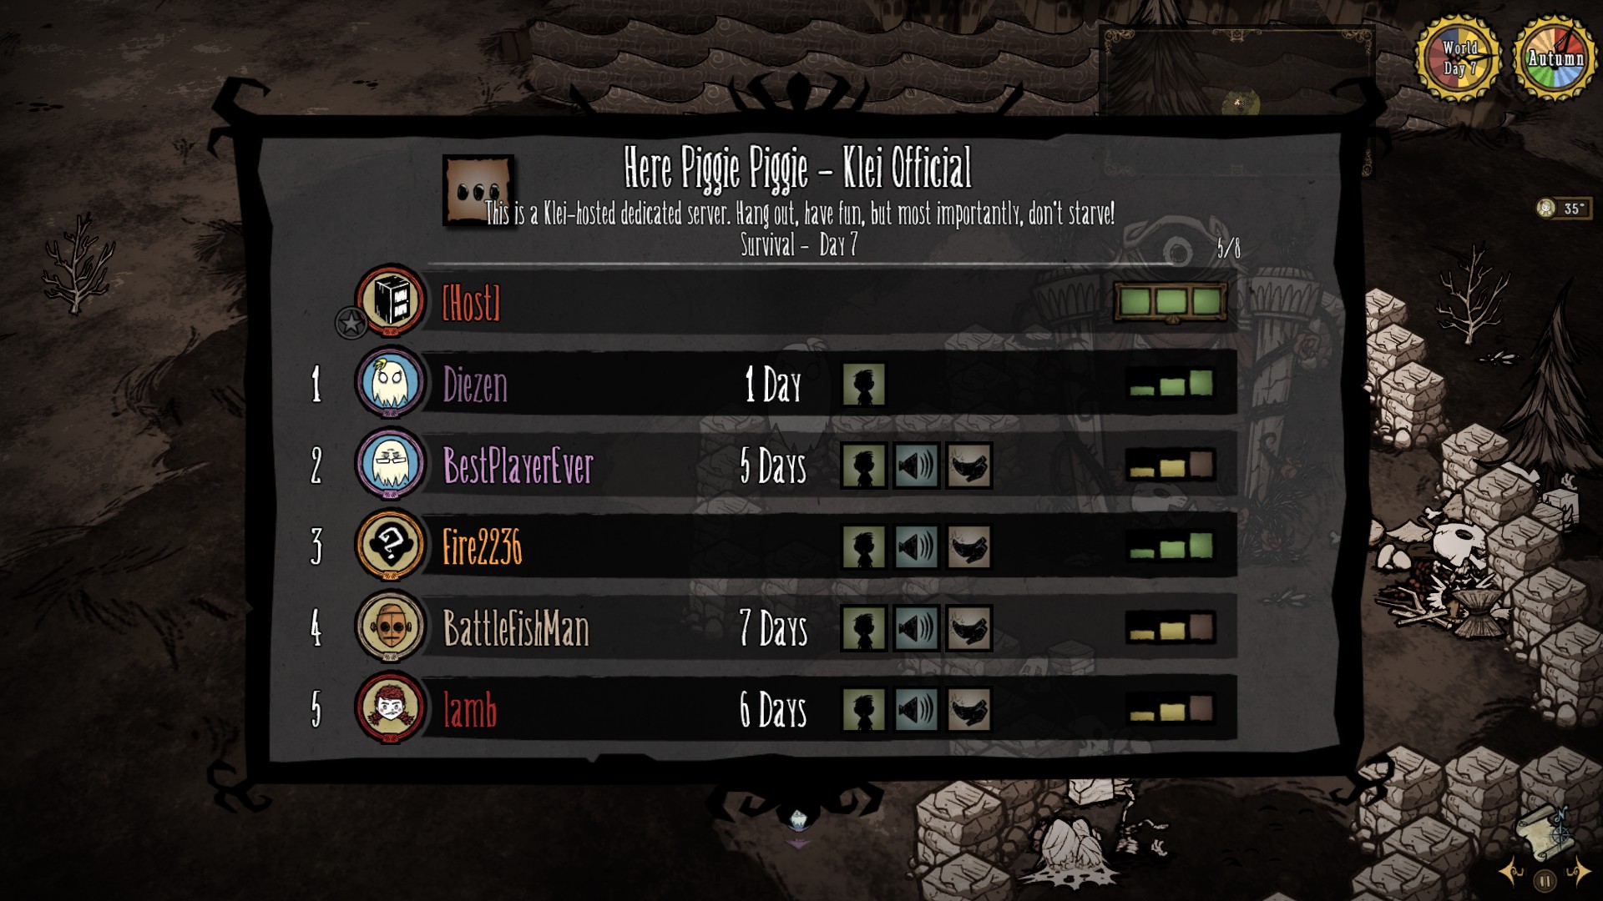Mute BestPlayerEver's voice chat speaker
Image resolution: width=1603 pixels, height=901 pixels.
click(x=917, y=466)
